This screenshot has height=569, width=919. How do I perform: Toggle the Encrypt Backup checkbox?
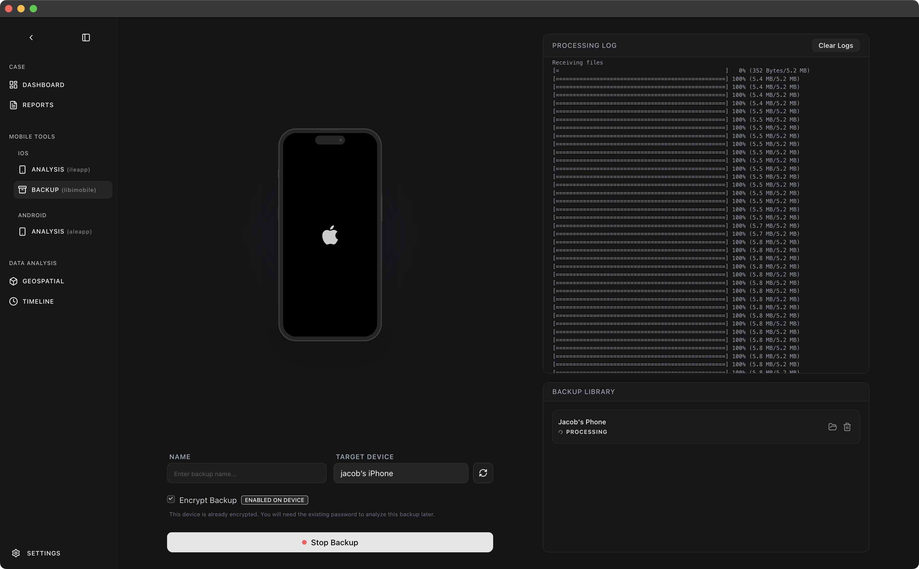171,499
